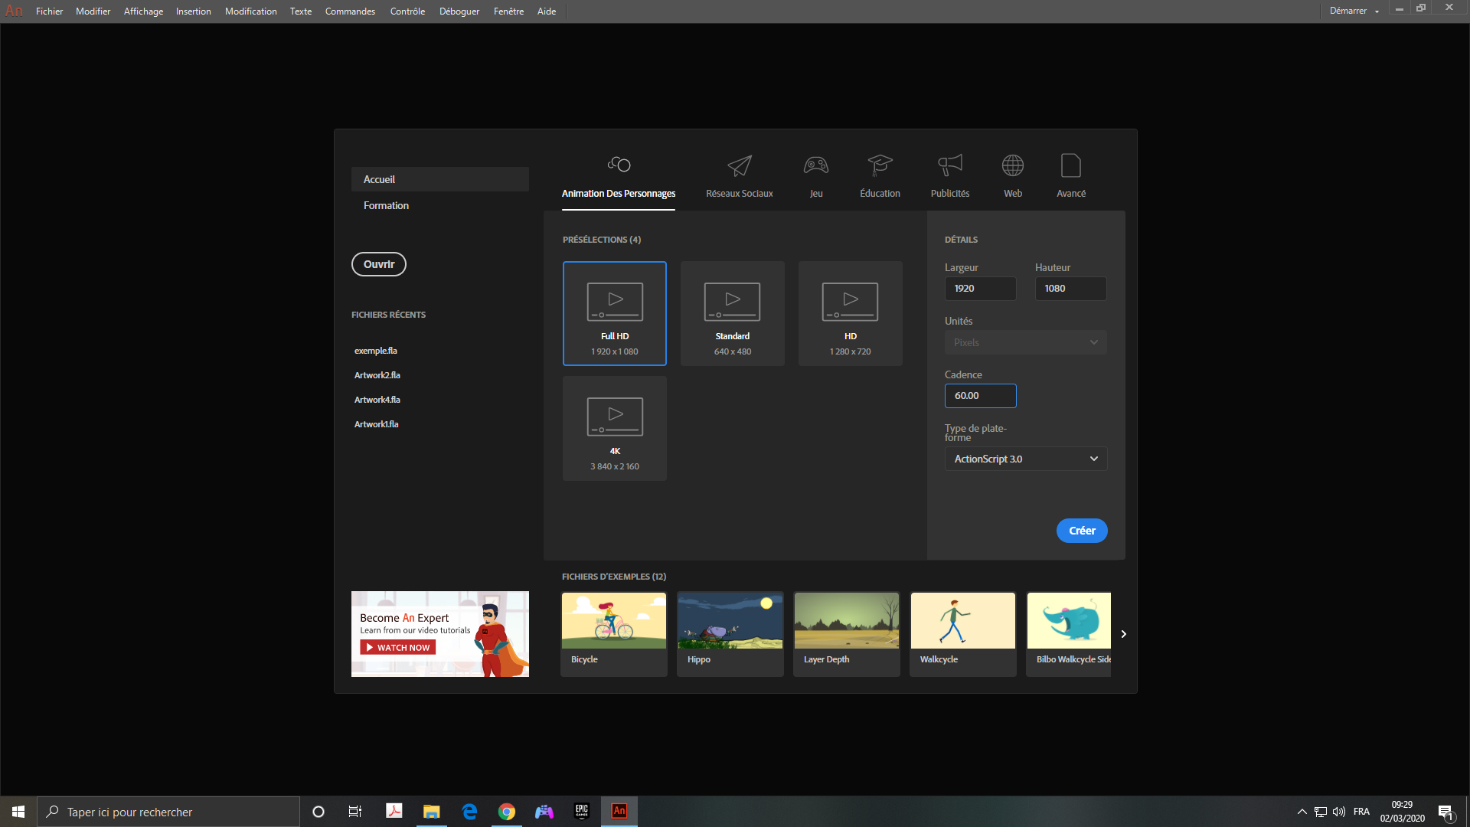Viewport: 1470px width, 827px height.
Task: Open the Démarrer workspace dropdown
Action: [x=1354, y=11]
